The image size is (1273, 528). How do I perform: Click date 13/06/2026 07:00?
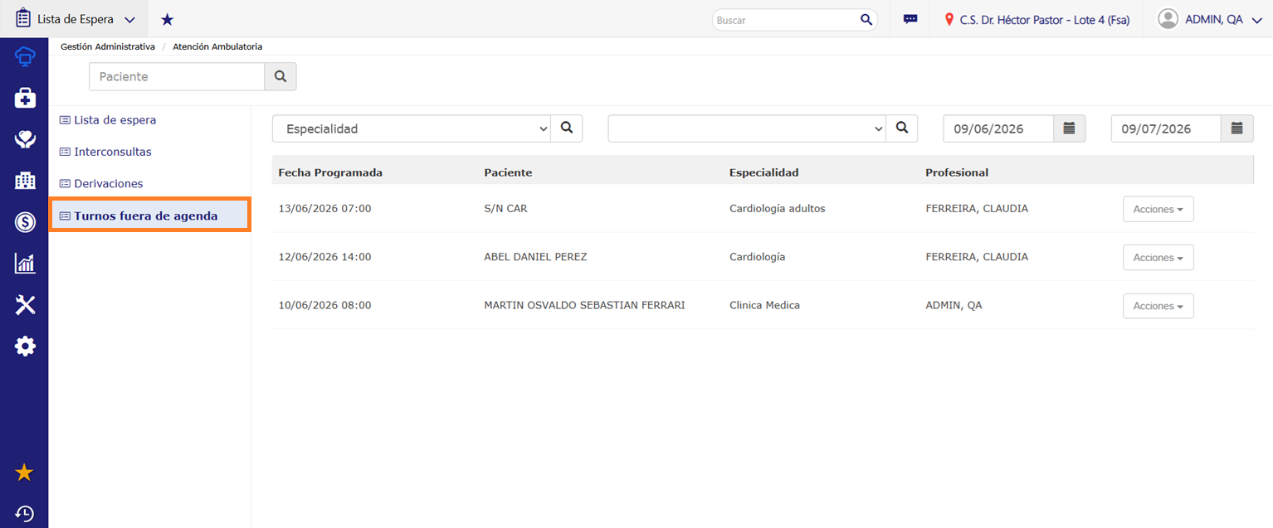(x=324, y=209)
